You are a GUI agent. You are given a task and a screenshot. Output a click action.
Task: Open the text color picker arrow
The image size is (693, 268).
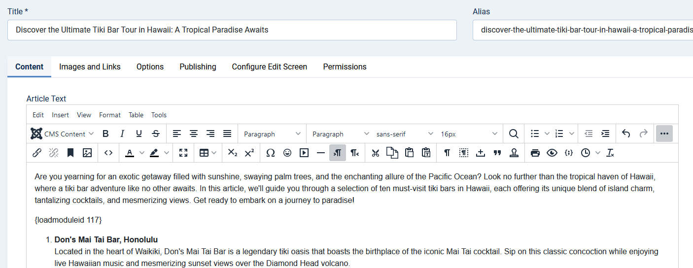[x=142, y=153]
